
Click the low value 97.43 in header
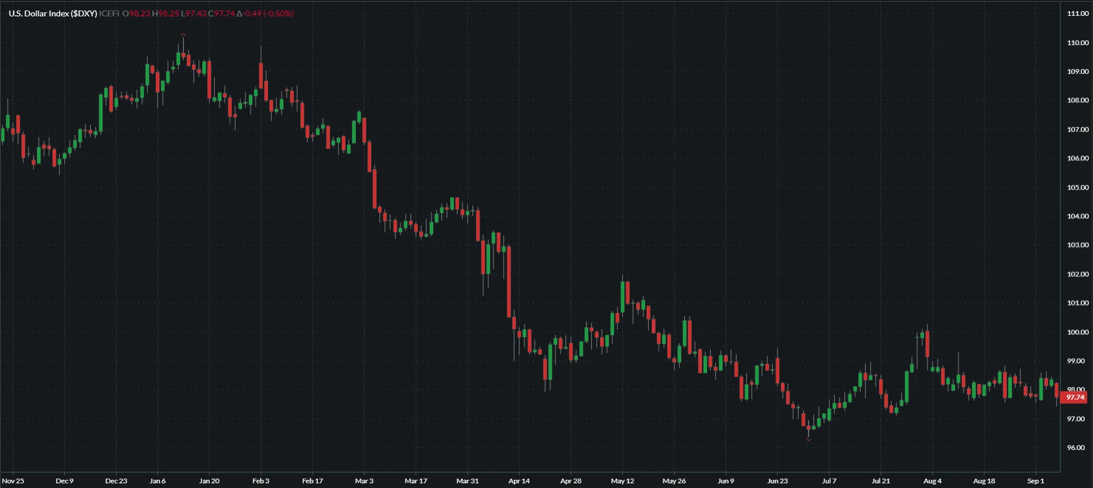196,13
